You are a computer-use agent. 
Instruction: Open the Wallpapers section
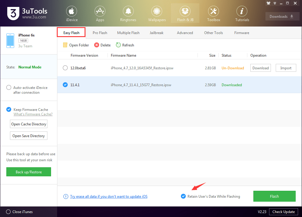point(157,14)
